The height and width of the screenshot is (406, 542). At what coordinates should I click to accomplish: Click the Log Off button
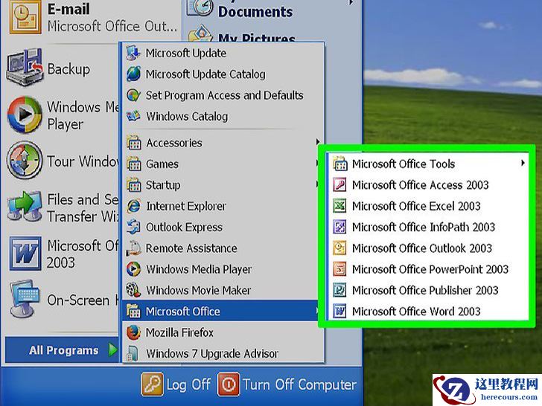pos(176,384)
